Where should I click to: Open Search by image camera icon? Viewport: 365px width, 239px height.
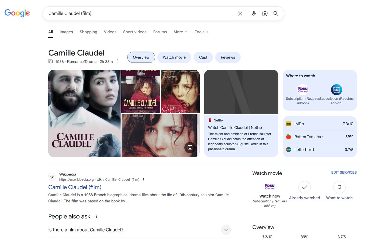tap(265, 14)
